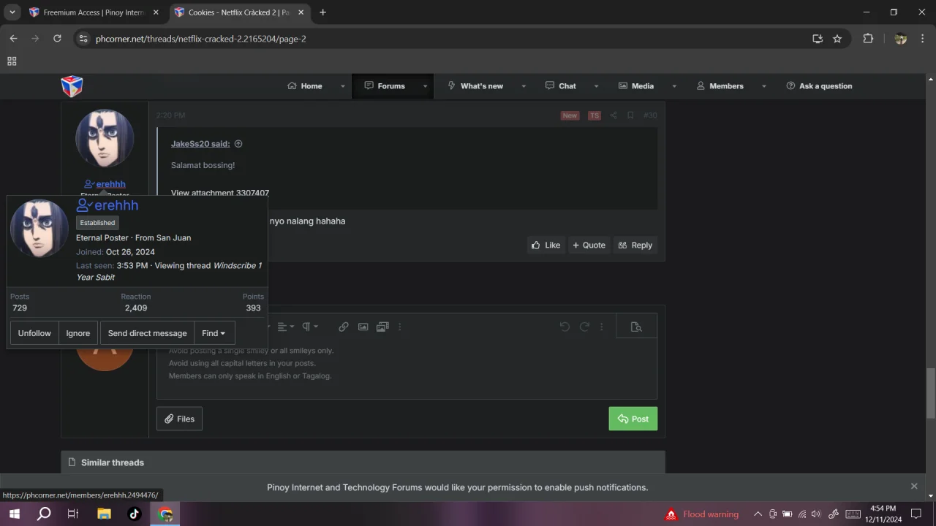The width and height of the screenshot is (936, 526).
Task: Undo the last editor action
Action: click(x=565, y=327)
